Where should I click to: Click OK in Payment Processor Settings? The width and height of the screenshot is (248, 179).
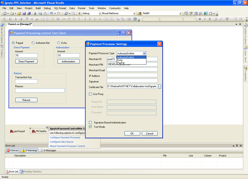132,134
